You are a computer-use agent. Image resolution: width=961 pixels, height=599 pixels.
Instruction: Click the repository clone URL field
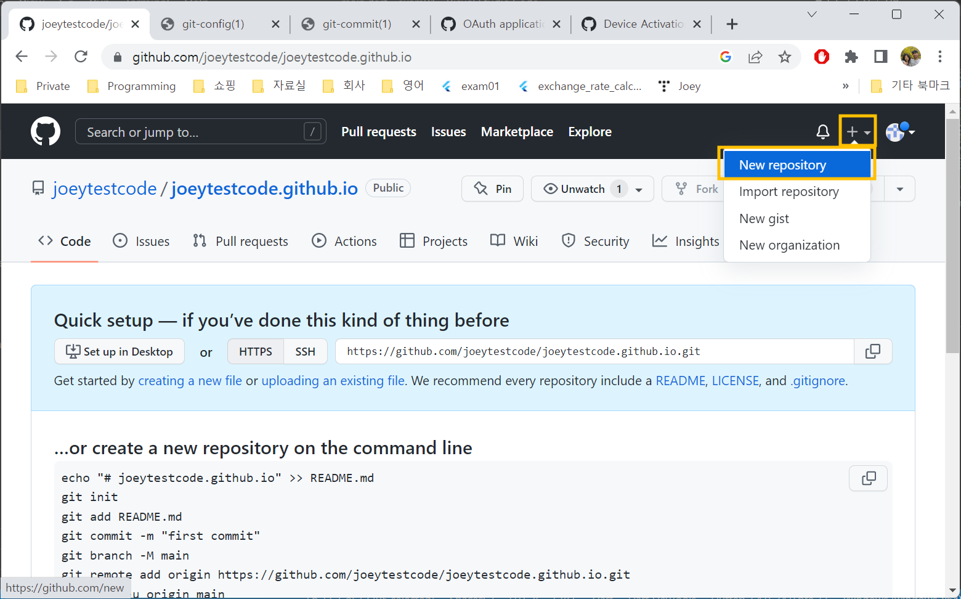(594, 351)
